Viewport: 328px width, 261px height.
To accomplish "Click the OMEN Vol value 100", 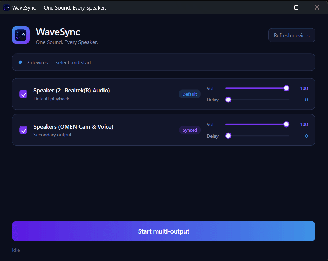I will 304,125.
